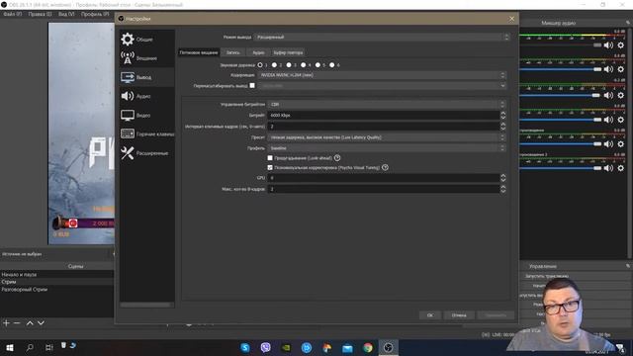
Task: Open the Кодировщик (Encoder) dropdown
Action: click(382, 75)
